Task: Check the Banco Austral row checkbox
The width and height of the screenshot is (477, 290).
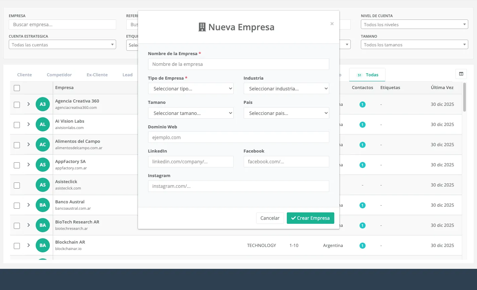Action: pos(17,206)
